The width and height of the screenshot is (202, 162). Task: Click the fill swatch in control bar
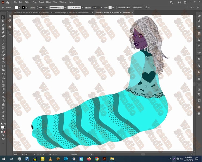16,8
